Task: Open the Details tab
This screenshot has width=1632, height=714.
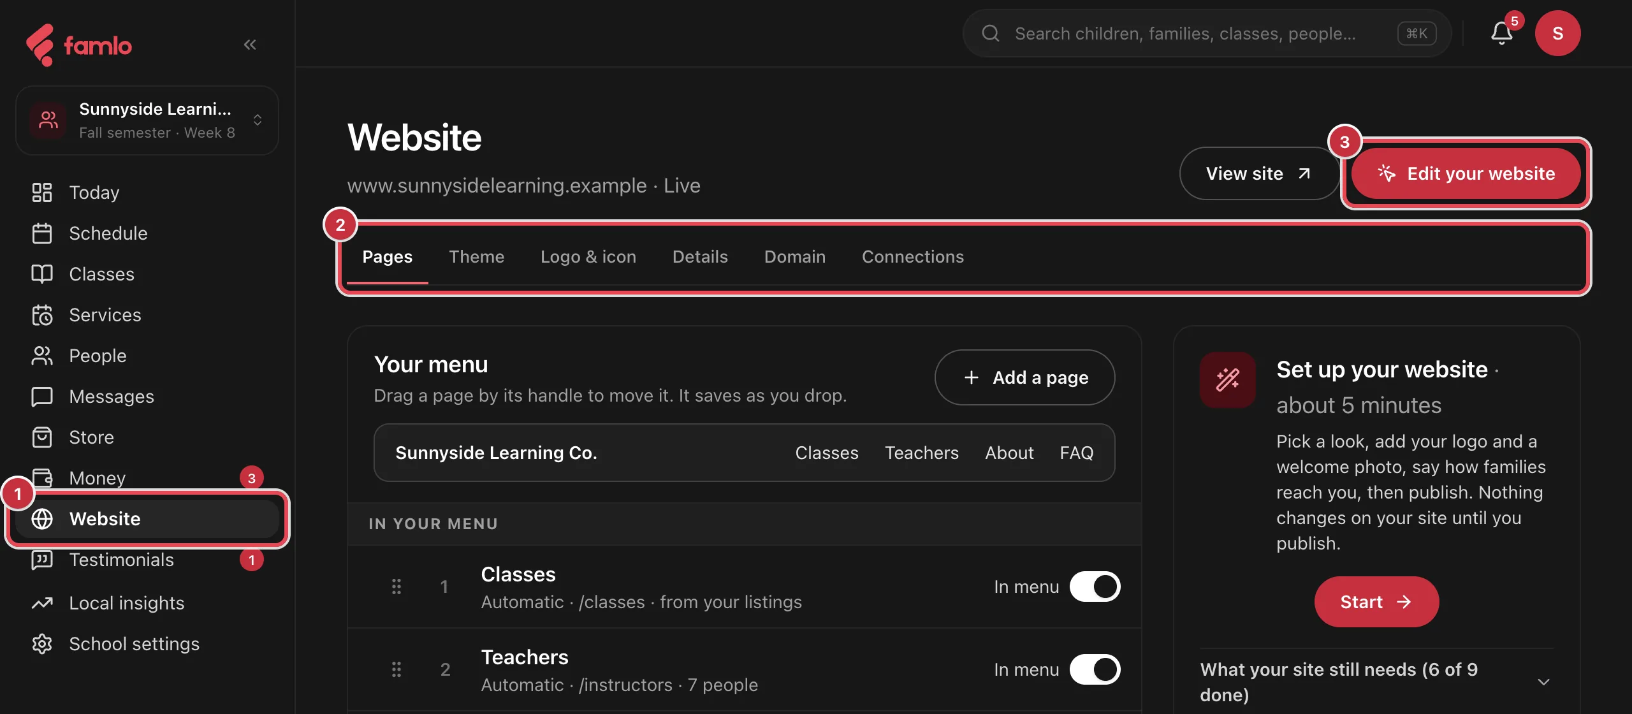Action: point(700,257)
